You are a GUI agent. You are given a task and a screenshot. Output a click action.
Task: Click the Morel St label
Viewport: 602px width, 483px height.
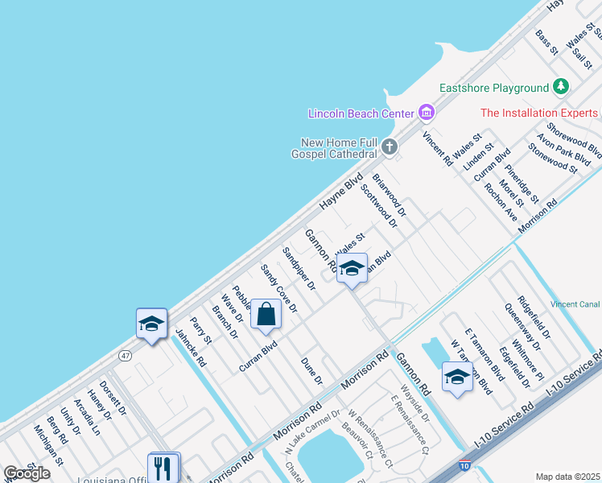tap(511, 193)
